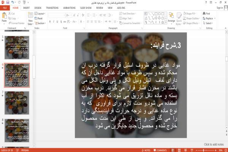Click the Paste clipboard icon
The image size is (228, 152).
point(4,15)
